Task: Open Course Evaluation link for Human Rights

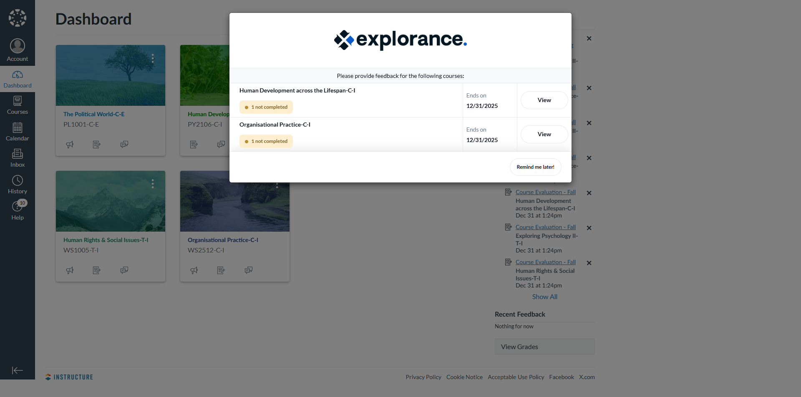Action: 546,262
